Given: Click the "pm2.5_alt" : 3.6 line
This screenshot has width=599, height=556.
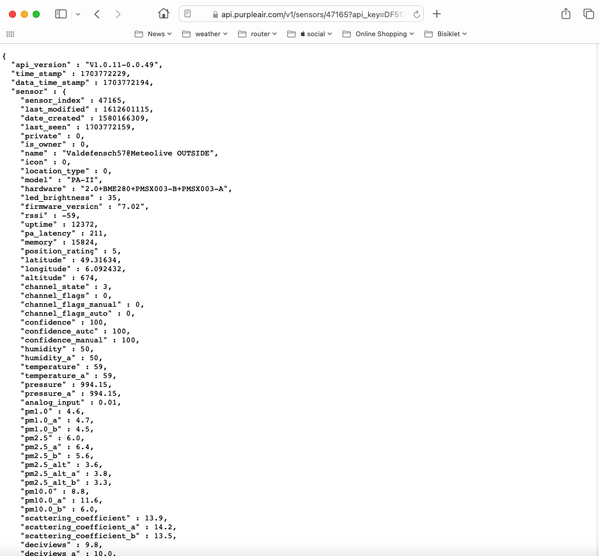Looking at the screenshot, I should 62,465.
